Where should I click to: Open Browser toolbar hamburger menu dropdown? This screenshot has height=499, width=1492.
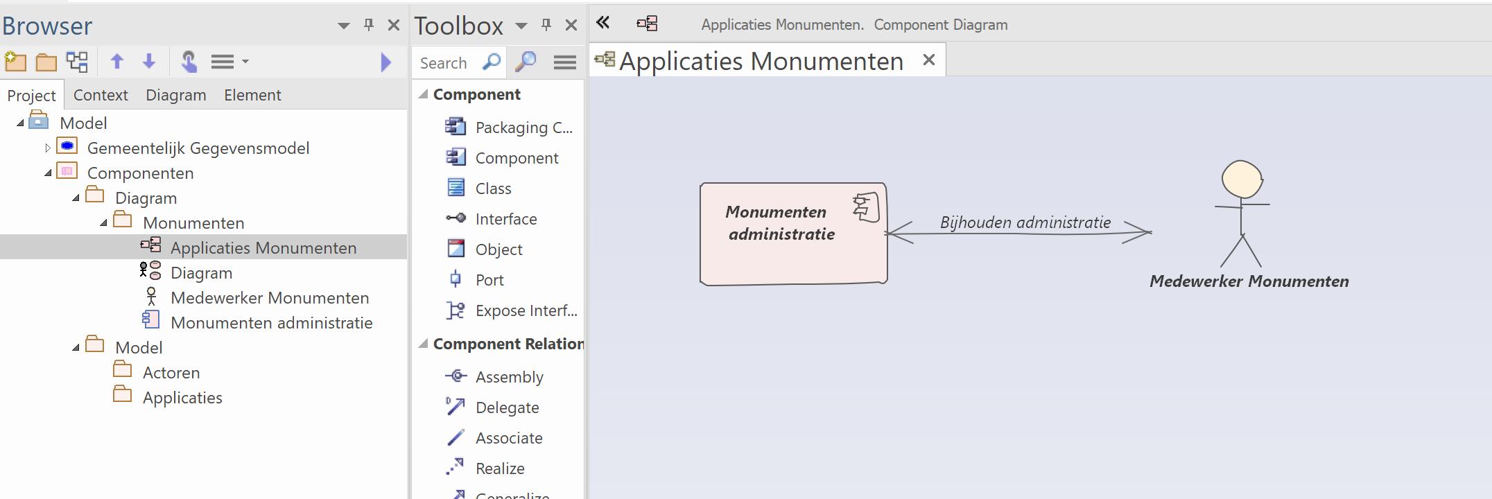(x=229, y=62)
